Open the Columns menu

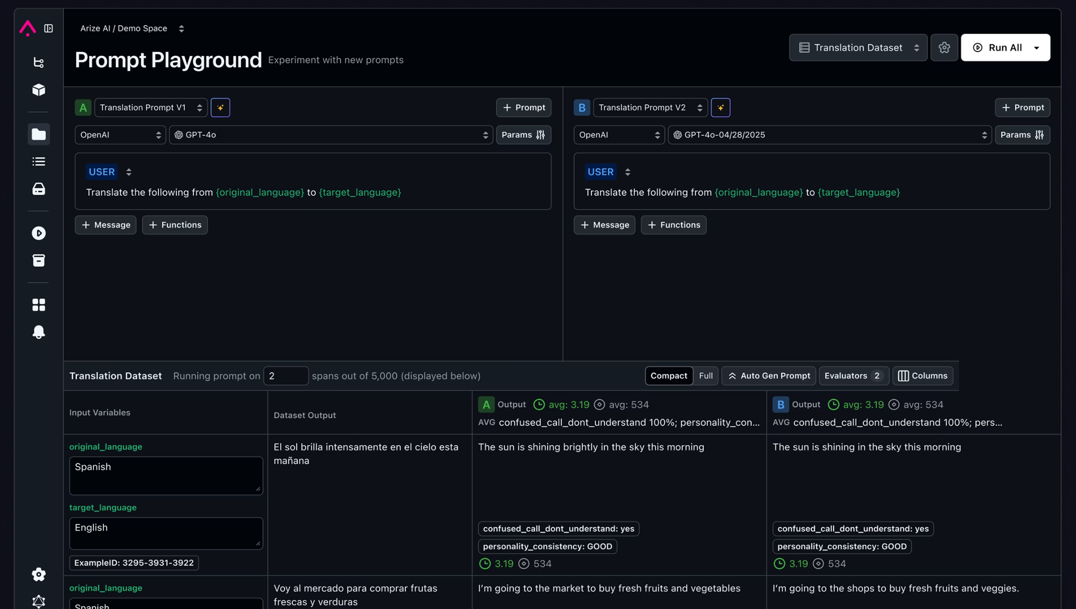(x=923, y=376)
